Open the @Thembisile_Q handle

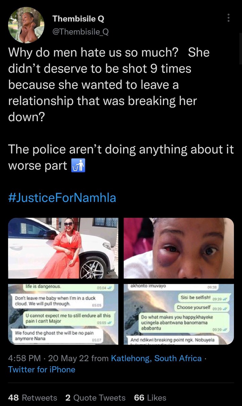(x=81, y=32)
